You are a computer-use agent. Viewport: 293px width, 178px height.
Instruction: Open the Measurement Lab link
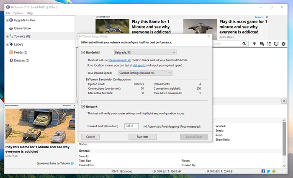pos(120,60)
